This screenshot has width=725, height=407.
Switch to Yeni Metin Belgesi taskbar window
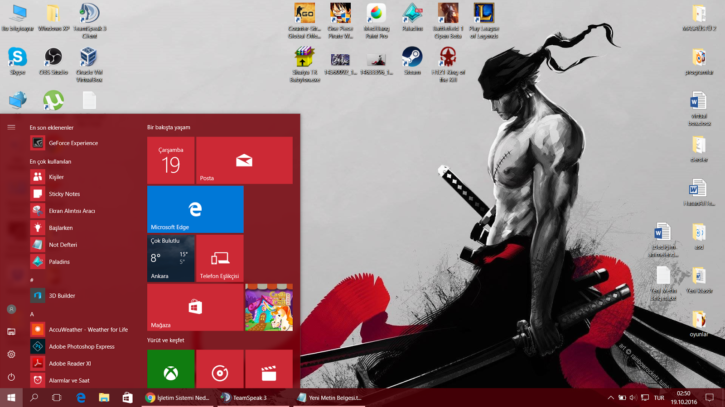point(330,398)
